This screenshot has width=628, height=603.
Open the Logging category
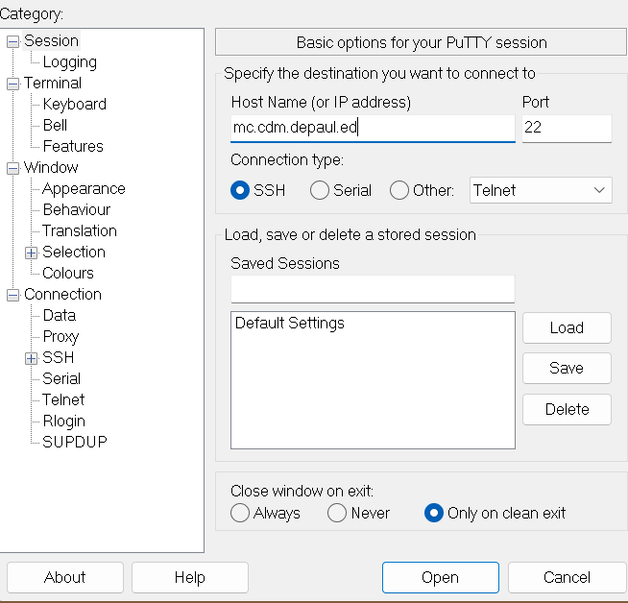tap(70, 62)
